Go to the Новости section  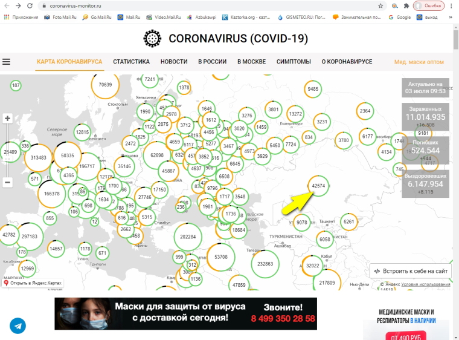pos(174,62)
